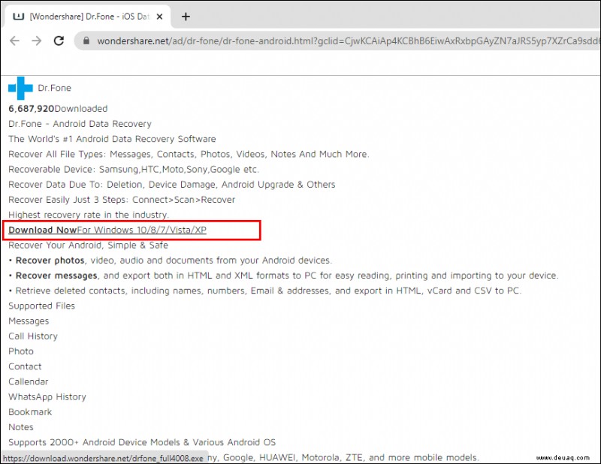
Task: Click the blue Dr.Fone cross logo
Action: (x=20, y=88)
